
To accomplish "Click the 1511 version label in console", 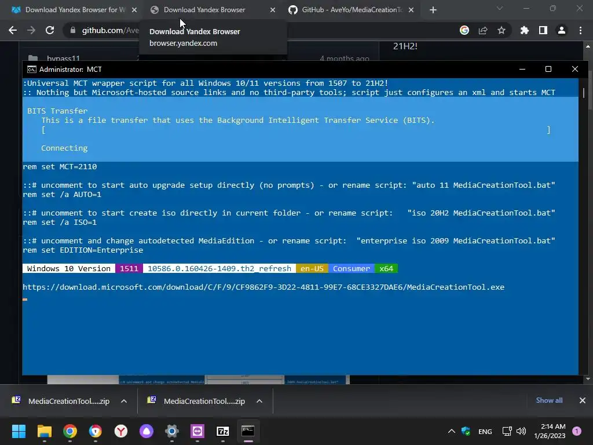I will [129, 269].
